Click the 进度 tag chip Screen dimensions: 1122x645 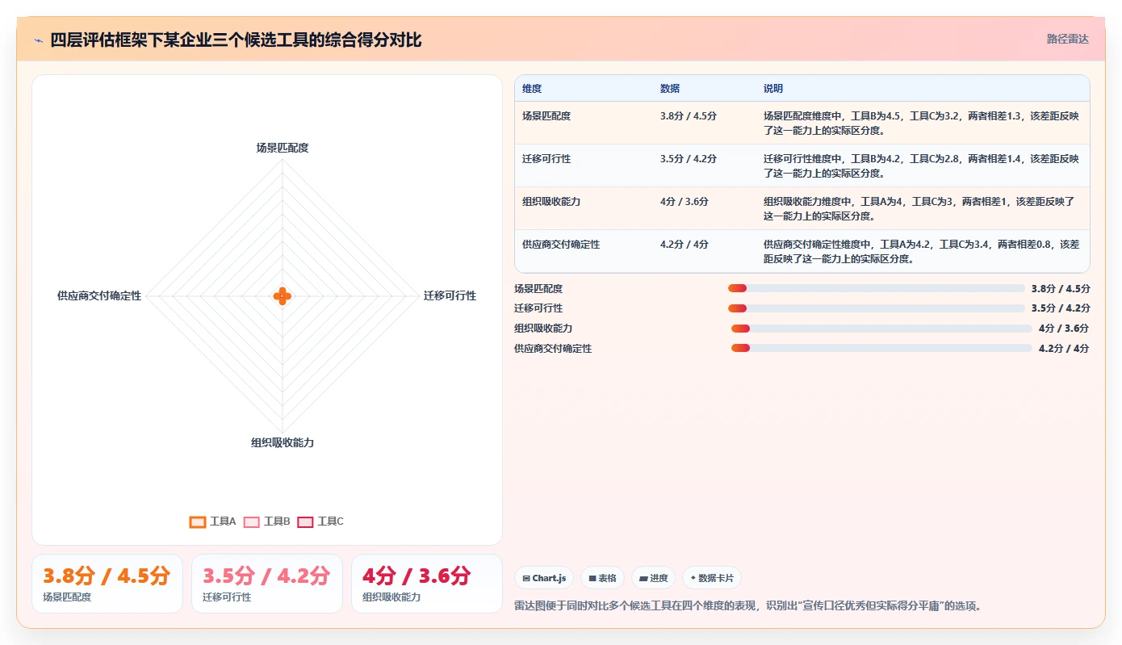pyautogui.click(x=653, y=578)
